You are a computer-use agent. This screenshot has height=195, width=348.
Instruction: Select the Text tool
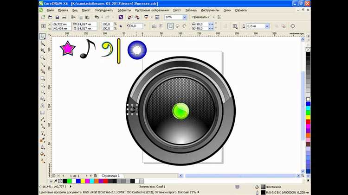point(43,106)
